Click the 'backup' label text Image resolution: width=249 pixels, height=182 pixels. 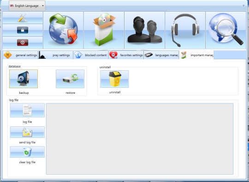pos(24,93)
